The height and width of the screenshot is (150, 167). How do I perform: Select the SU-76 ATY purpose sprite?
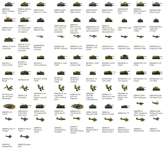point(93,73)
